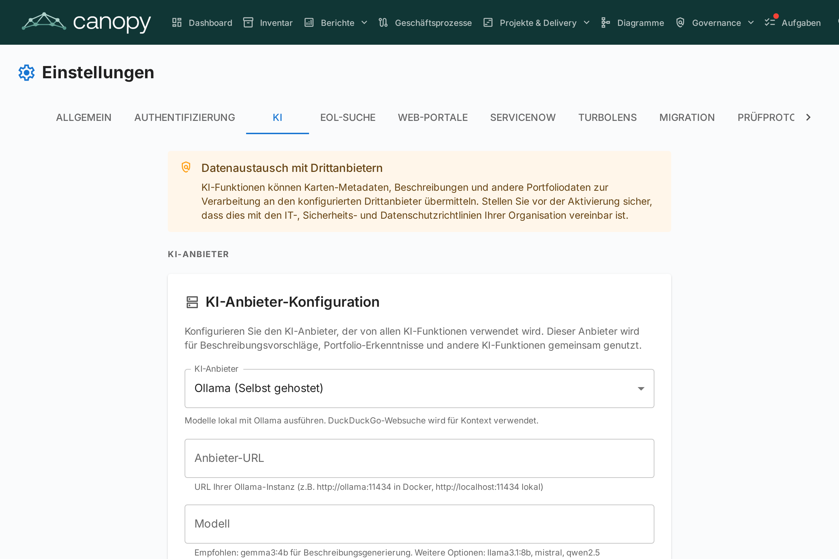Click the canopy brand name
839x559 pixels.
112,23
